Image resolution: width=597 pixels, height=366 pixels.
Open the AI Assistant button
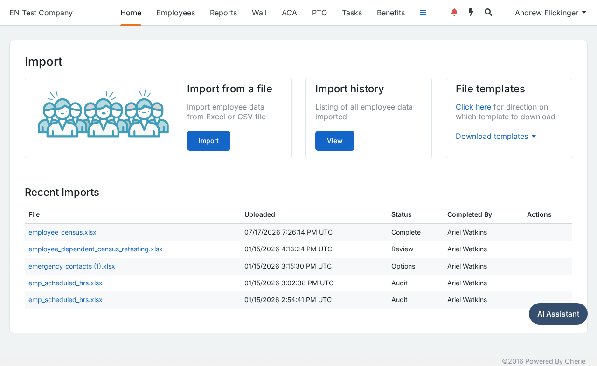(x=558, y=314)
